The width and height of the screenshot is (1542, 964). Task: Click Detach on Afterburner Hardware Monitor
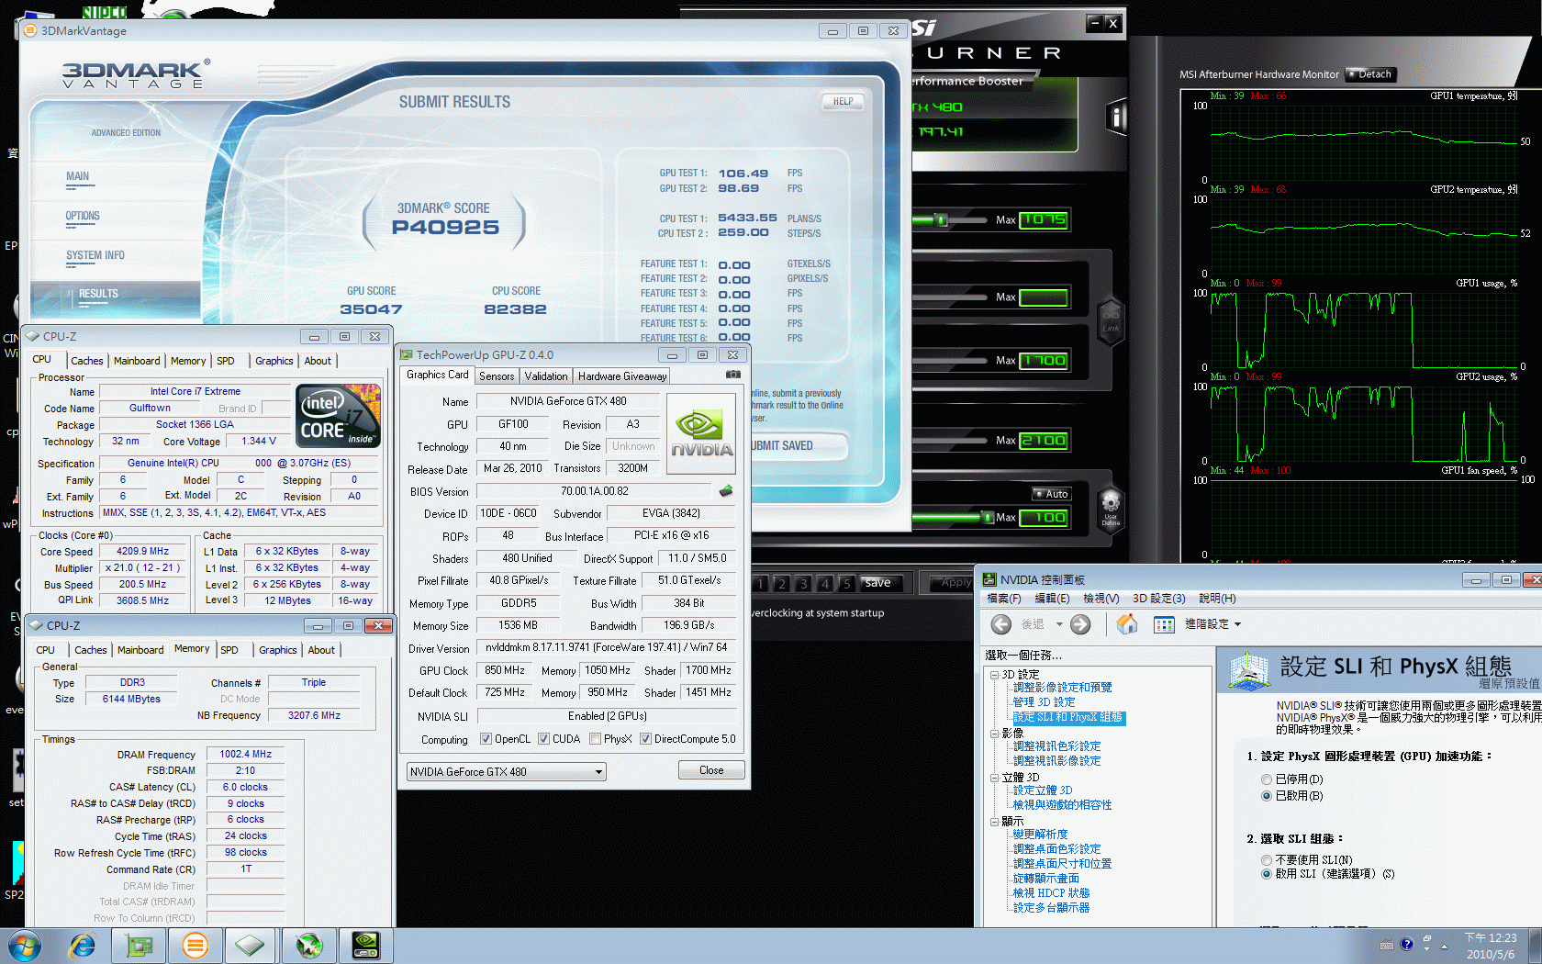(1371, 74)
